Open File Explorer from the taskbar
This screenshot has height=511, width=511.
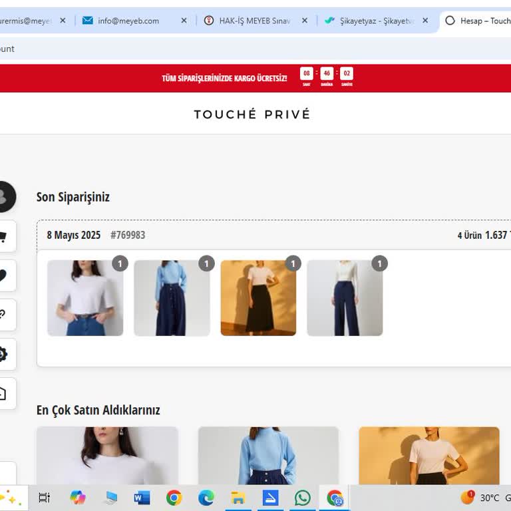tap(238, 498)
